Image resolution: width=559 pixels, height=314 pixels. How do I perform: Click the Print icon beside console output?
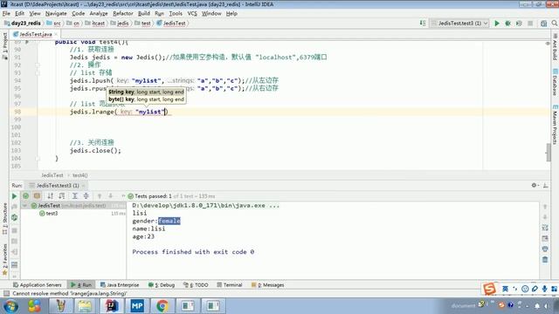(545, 249)
